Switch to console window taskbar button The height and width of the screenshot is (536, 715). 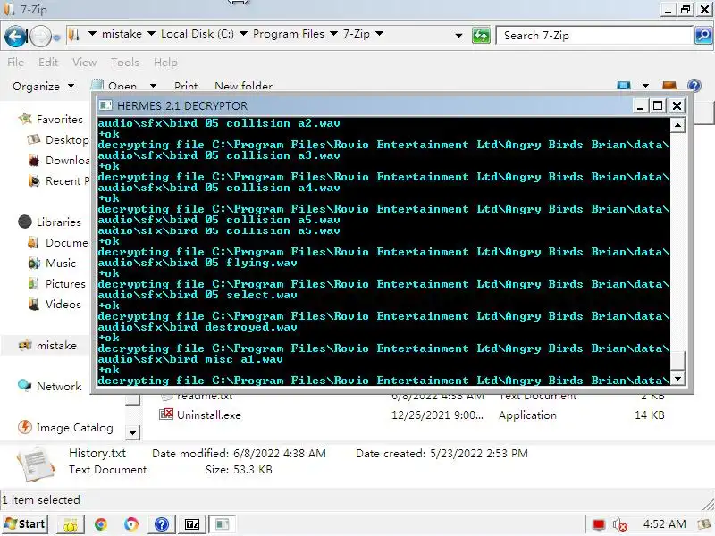point(223,524)
